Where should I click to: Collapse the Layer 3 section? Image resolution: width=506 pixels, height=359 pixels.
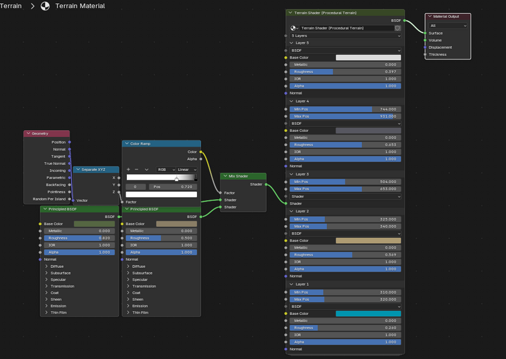click(x=291, y=174)
